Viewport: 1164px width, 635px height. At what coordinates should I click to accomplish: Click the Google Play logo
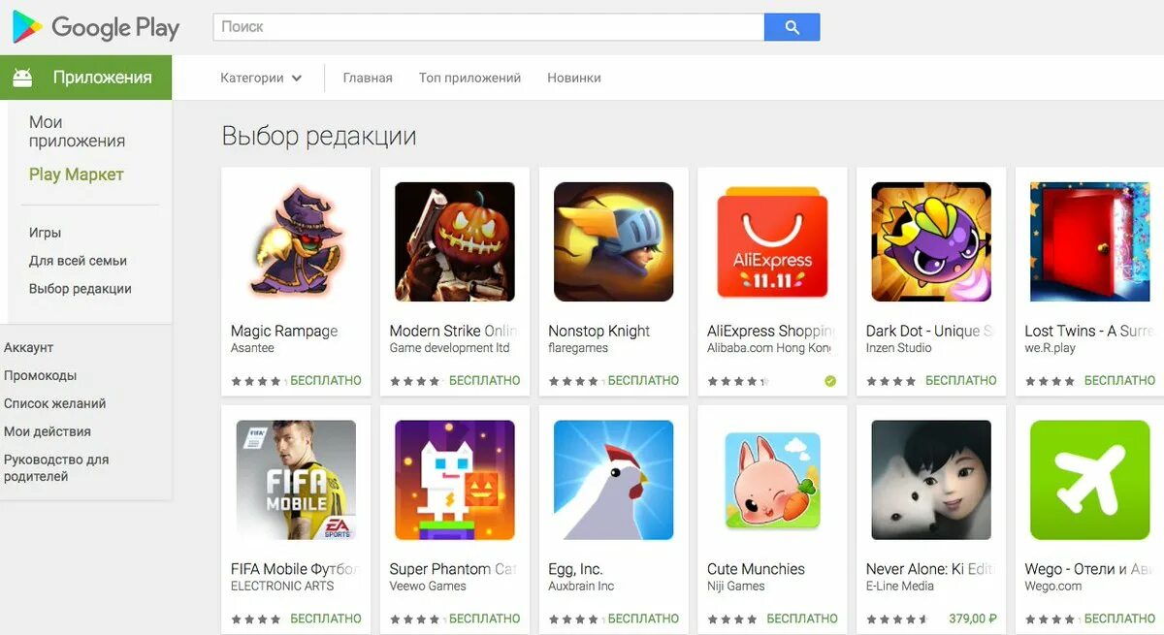[96, 27]
